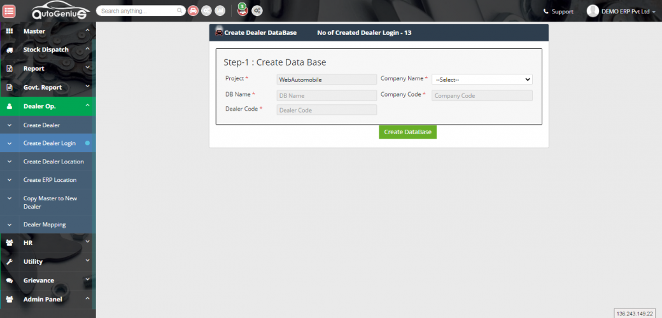Open Create ERP Location menu item
The height and width of the screenshot is (318, 662).
50,179
